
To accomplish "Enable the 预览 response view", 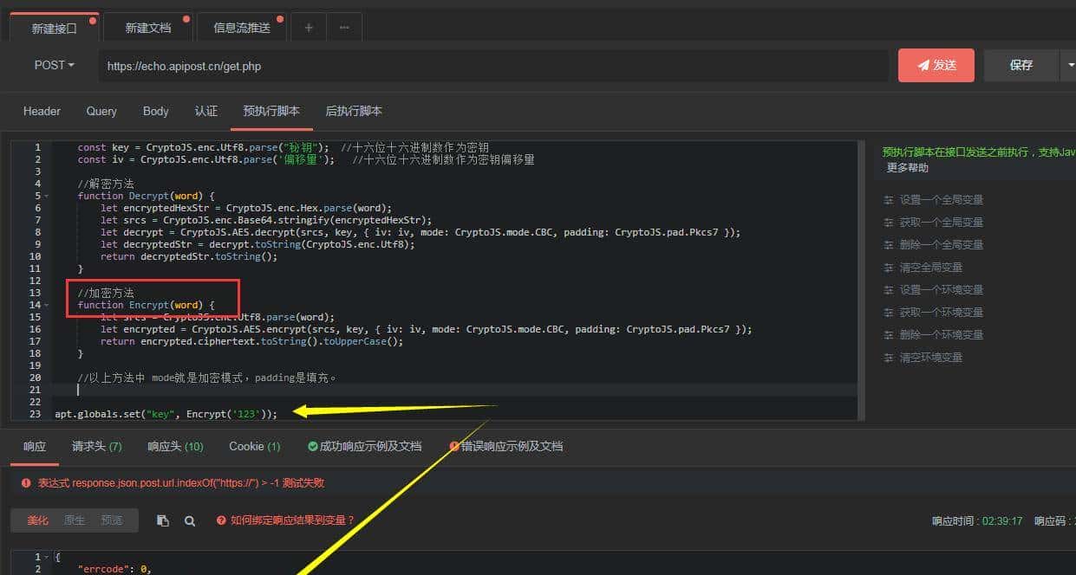I will [111, 520].
